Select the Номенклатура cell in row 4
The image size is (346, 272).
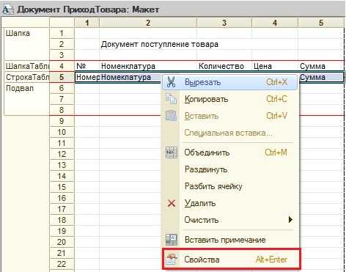pos(148,66)
